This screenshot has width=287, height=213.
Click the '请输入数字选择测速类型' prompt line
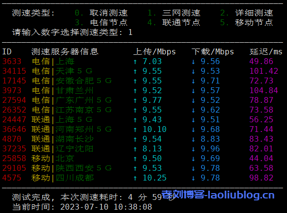coord(72,32)
